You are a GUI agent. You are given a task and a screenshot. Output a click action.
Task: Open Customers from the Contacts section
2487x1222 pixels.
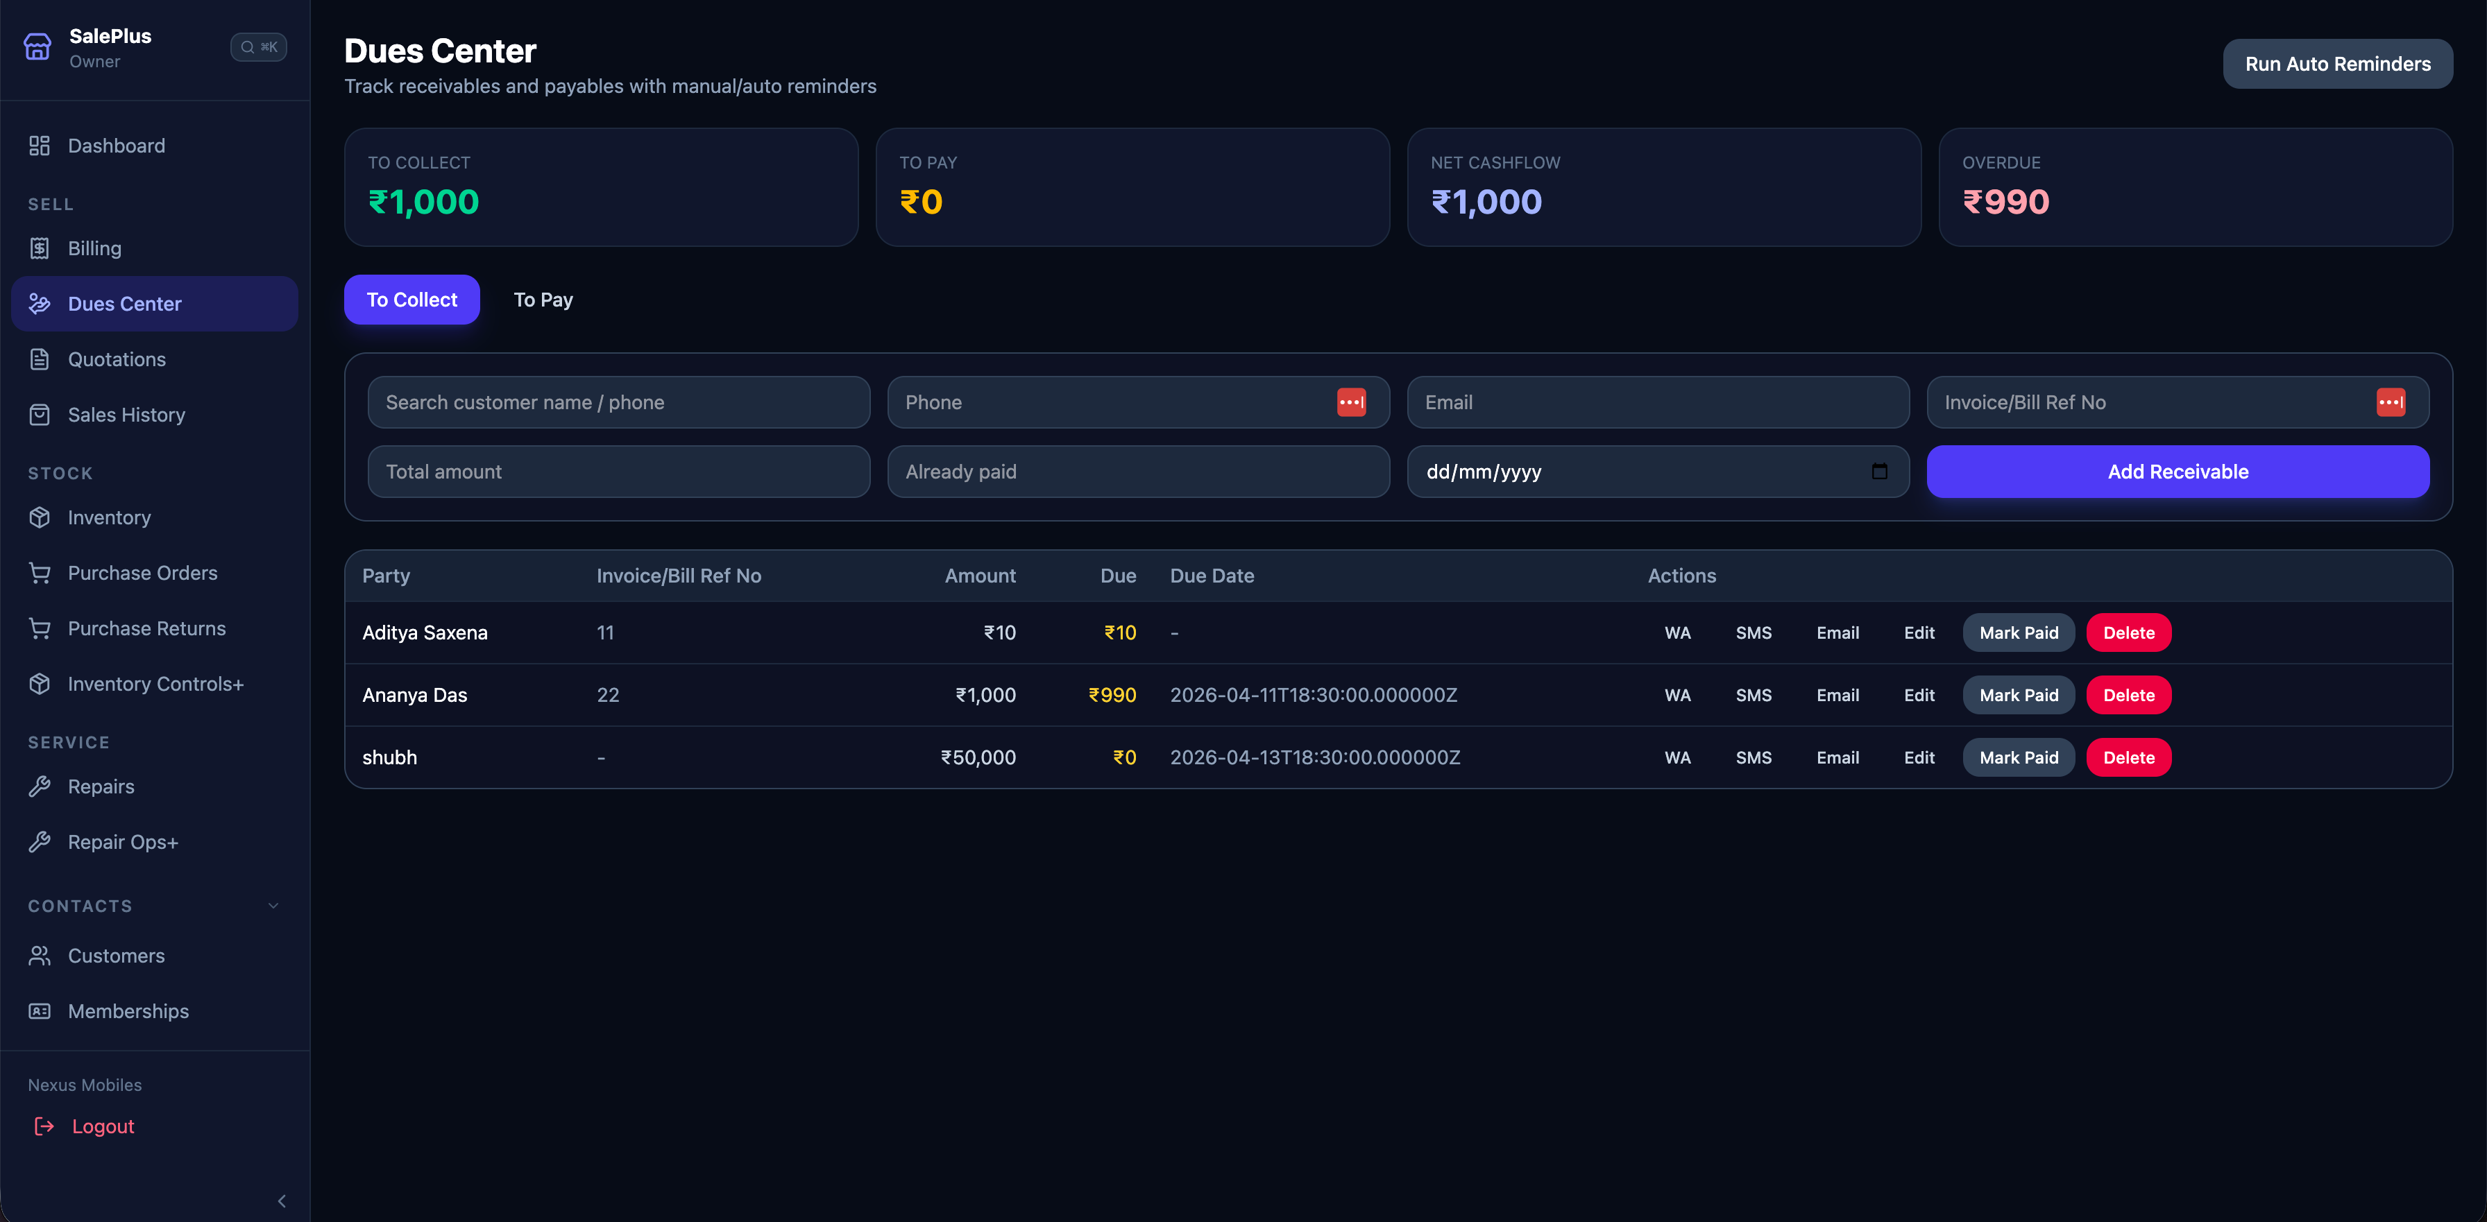(x=116, y=956)
